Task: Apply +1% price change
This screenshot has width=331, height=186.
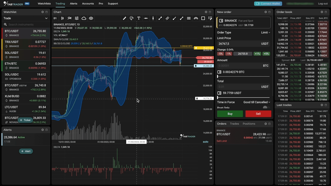Action: click(257, 54)
